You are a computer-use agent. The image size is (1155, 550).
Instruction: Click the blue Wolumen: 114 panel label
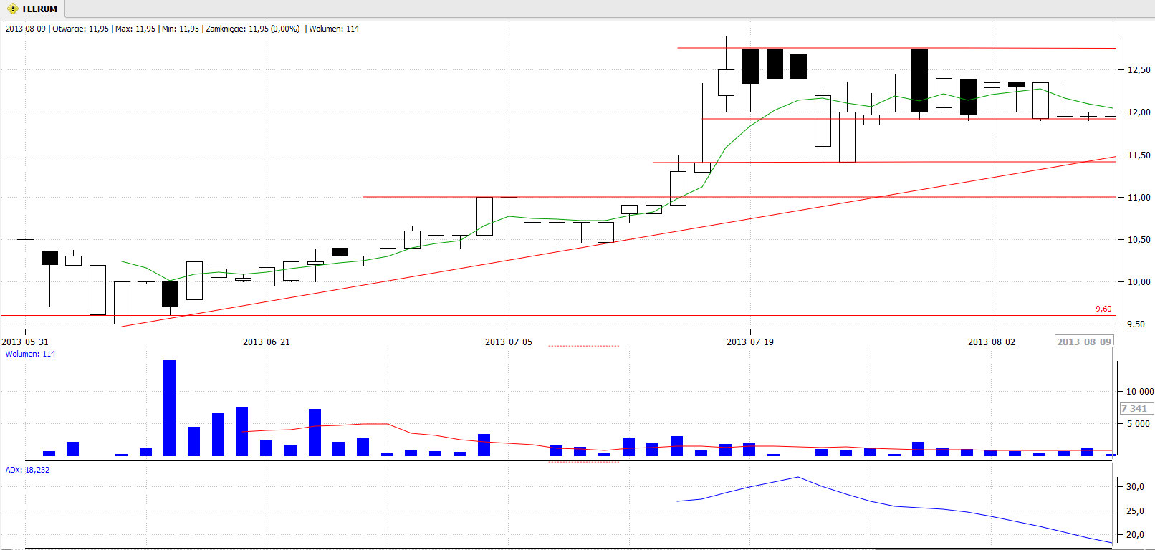30,354
